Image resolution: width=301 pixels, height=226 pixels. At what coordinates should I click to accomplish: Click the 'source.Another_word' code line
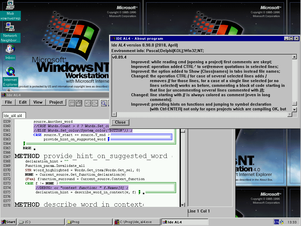53,122
